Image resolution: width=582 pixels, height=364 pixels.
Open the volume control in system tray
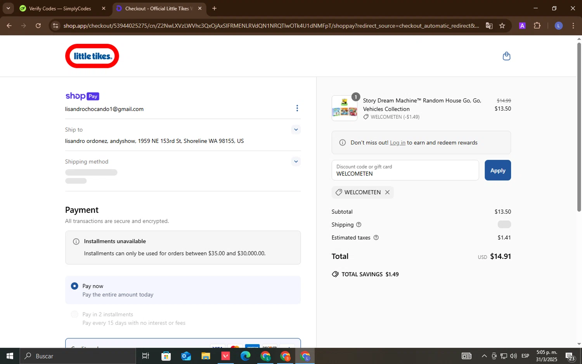(x=513, y=356)
